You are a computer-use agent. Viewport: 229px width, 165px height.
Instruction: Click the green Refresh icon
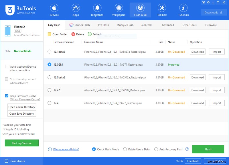point(90,34)
